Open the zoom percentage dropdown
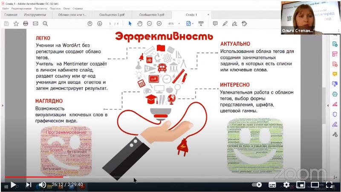Image resolution: width=341 pixels, height=192 pixels. tap(174, 23)
